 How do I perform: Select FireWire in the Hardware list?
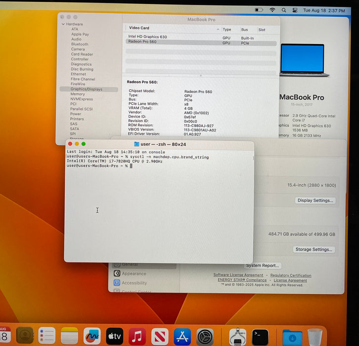coord(78,84)
